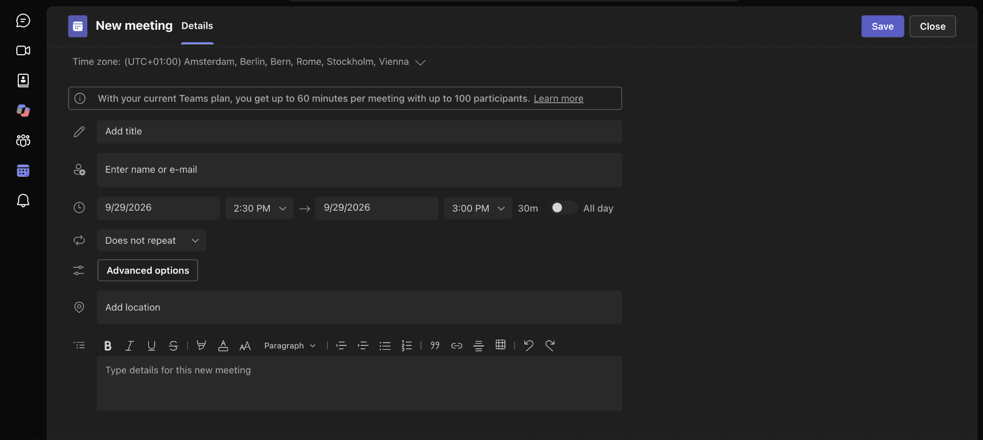
Task: Insert a hyperlink
Action: (x=456, y=345)
